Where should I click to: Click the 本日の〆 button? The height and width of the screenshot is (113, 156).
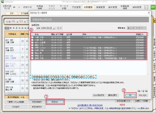[55, 102]
